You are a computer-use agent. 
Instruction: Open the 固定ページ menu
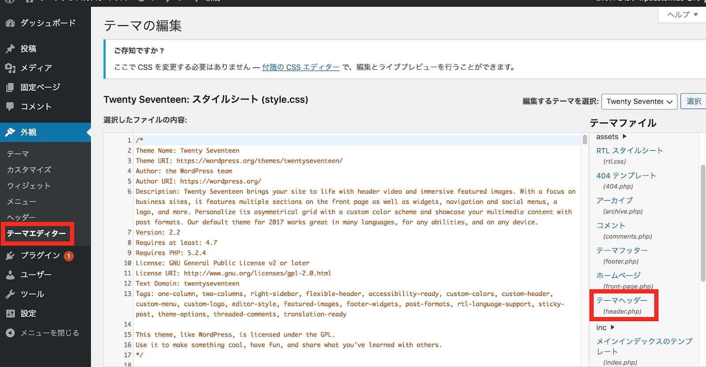(40, 87)
